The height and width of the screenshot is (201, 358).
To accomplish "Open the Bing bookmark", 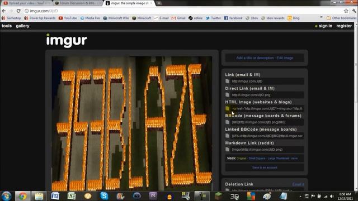I will tap(294, 18).
